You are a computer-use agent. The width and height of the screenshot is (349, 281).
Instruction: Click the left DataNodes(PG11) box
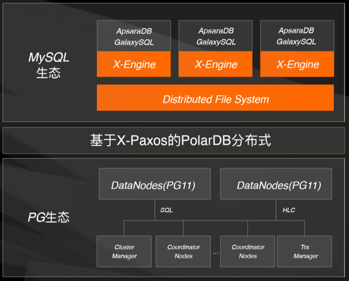pos(154,184)
